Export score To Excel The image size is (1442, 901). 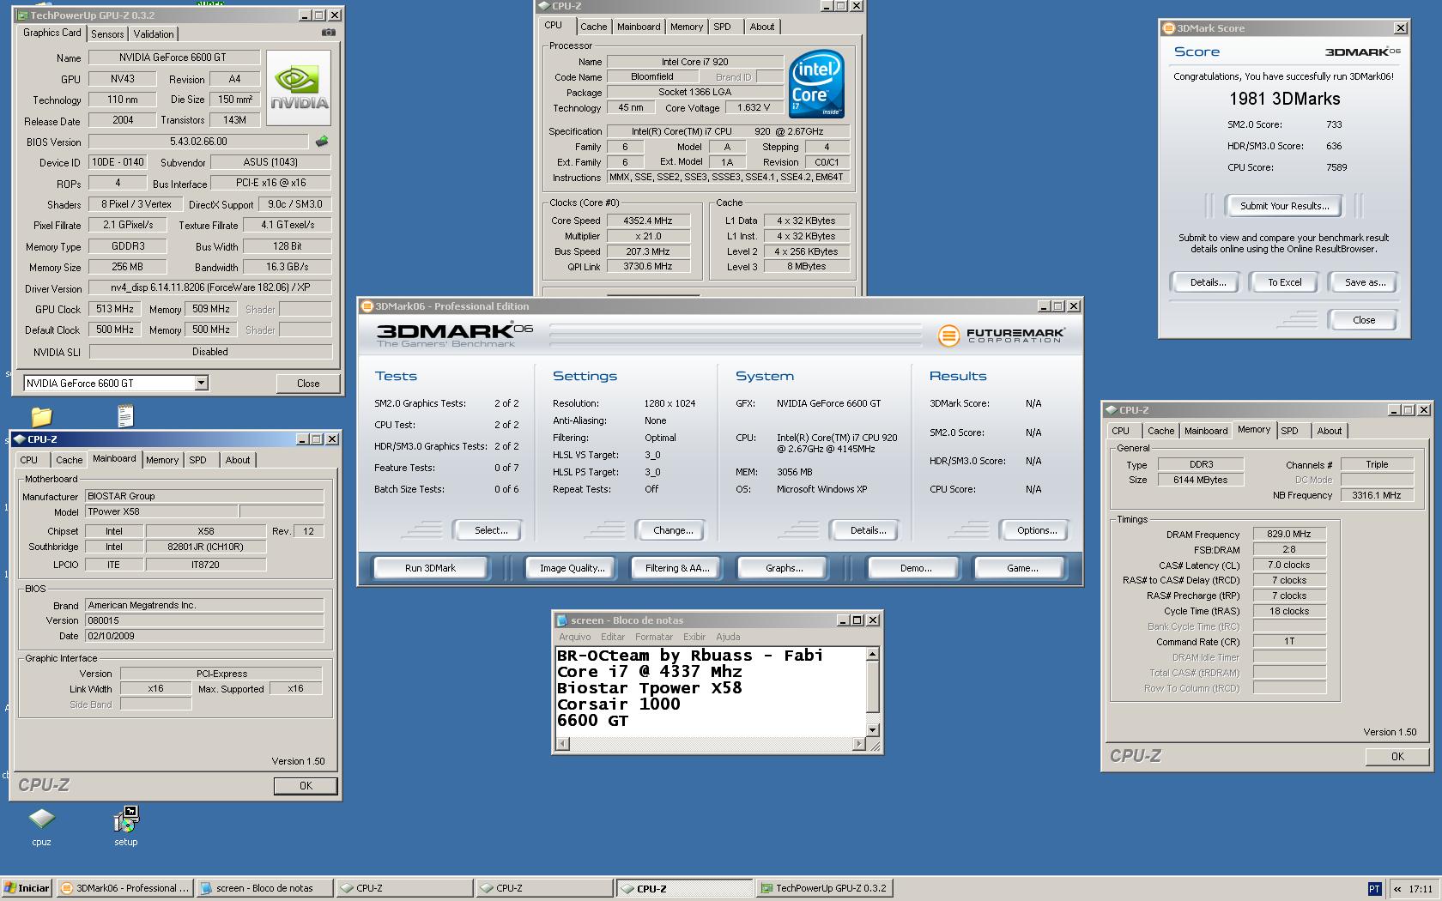(x=1285, y=282)
